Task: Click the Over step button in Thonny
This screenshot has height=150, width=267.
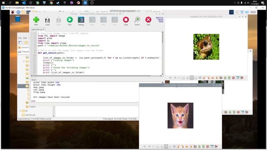Action: 92,21
